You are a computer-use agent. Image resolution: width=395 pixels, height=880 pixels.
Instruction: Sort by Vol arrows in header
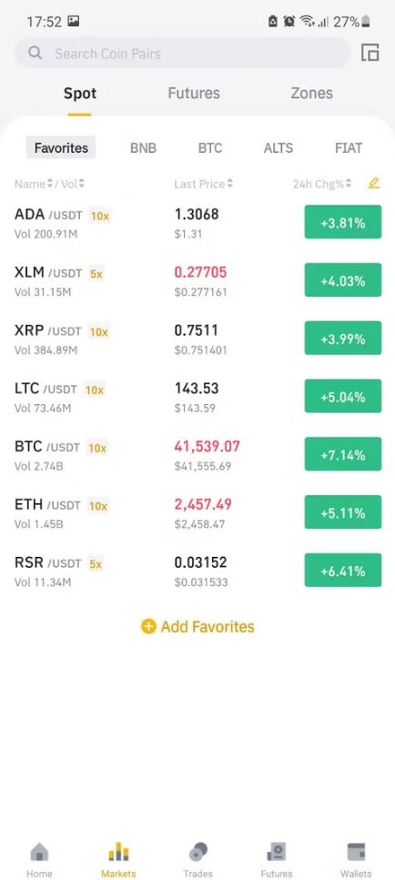coord(81,184)
